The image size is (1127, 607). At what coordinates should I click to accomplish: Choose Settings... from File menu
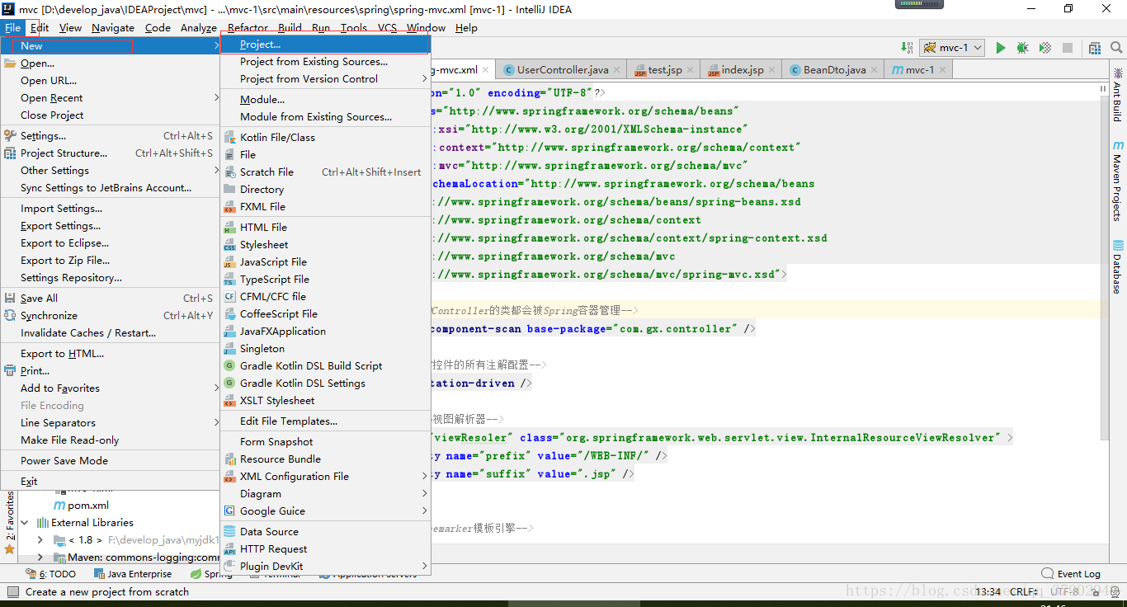(x=111, y=135)
